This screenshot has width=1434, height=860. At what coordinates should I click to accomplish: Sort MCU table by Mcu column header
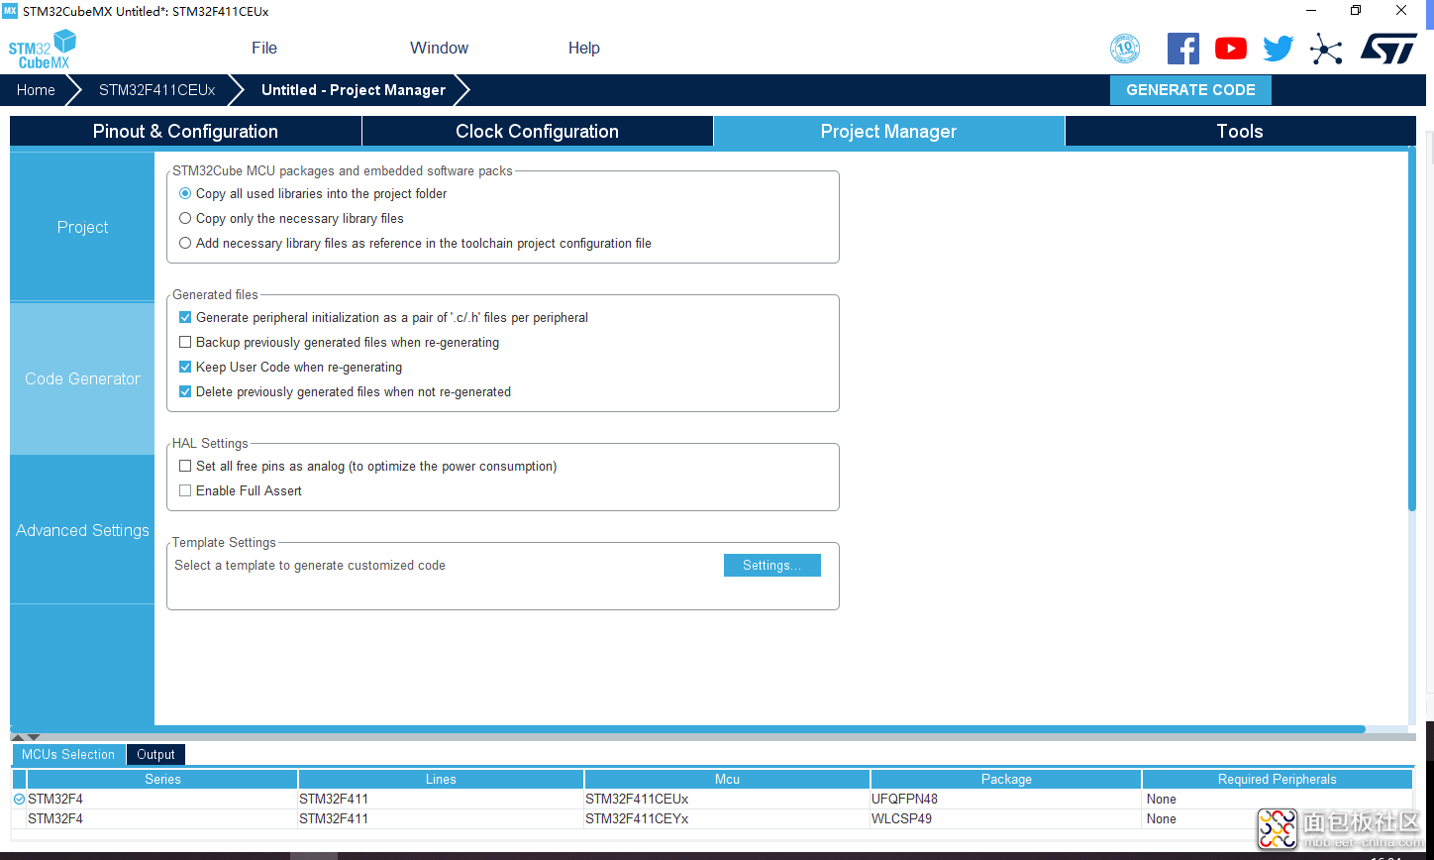[x=727, y=779]
